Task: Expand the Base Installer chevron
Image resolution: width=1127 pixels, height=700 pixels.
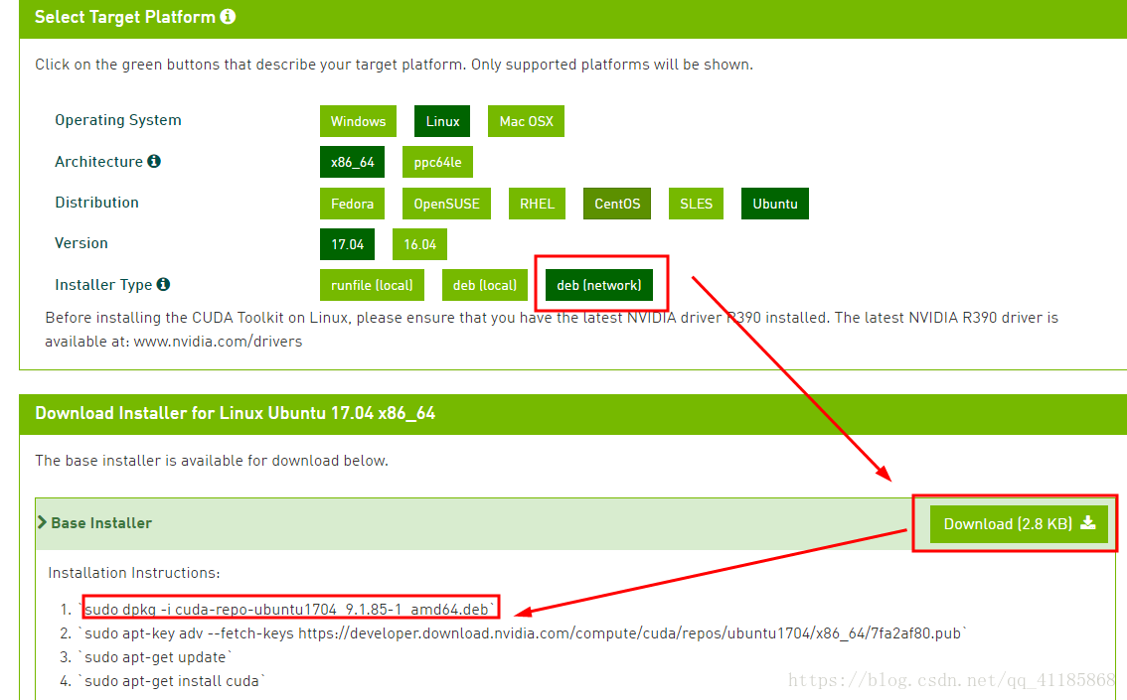Action: coord(42,522)
